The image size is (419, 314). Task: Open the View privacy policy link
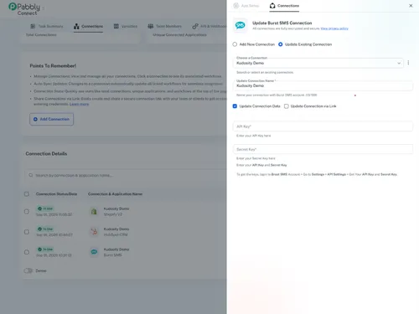pos(334,28)
